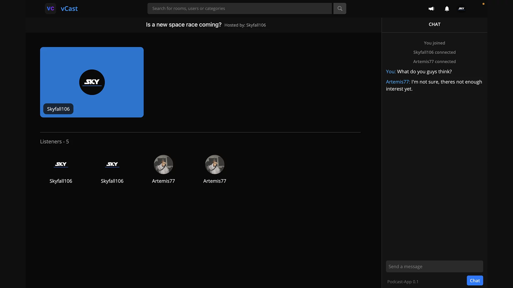Toggle mute on the speaker icon

click(431, 9)
